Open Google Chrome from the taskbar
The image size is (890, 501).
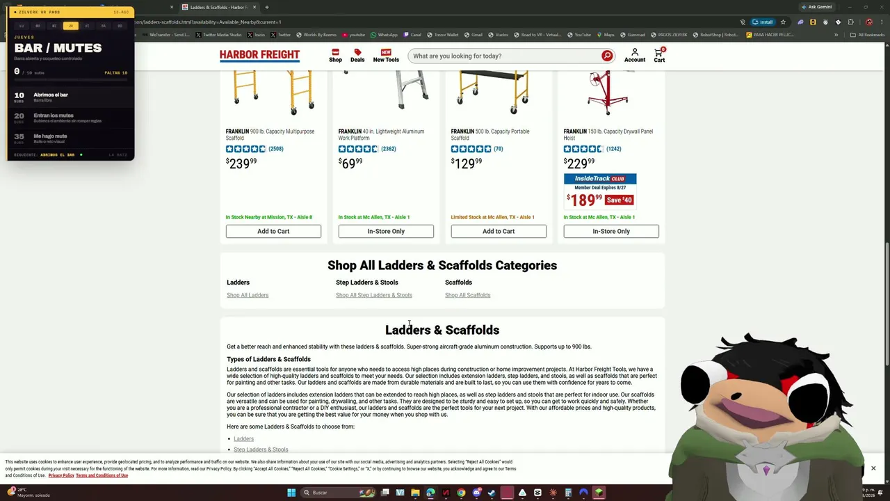click(x=461, y=493)
